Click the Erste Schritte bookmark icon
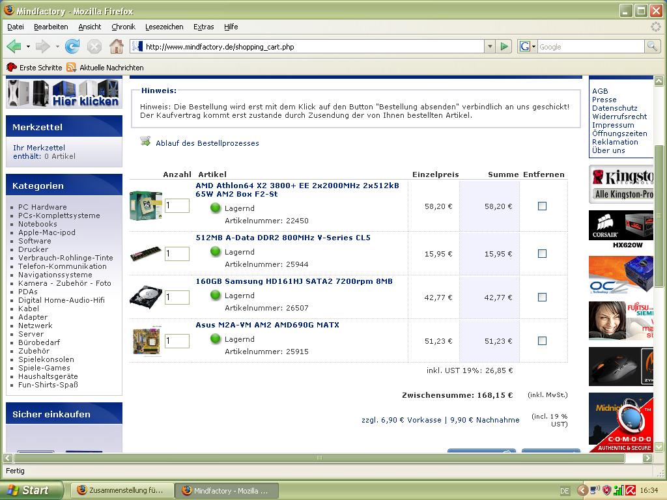This screenshot has width=667, height=500. click(12, 67)
